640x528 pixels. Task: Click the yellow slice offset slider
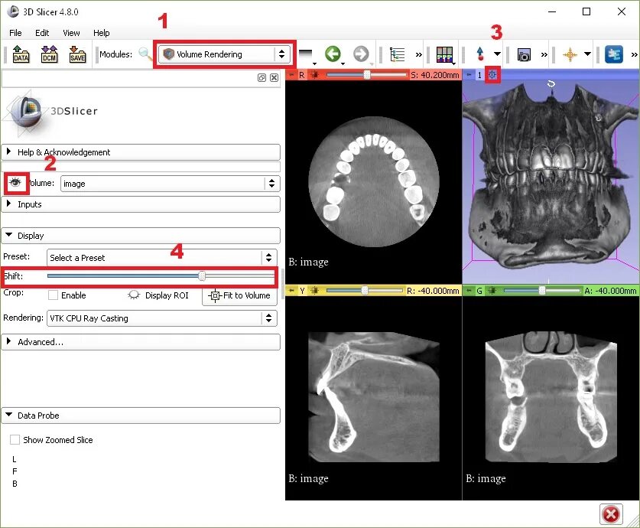(365, 290)
